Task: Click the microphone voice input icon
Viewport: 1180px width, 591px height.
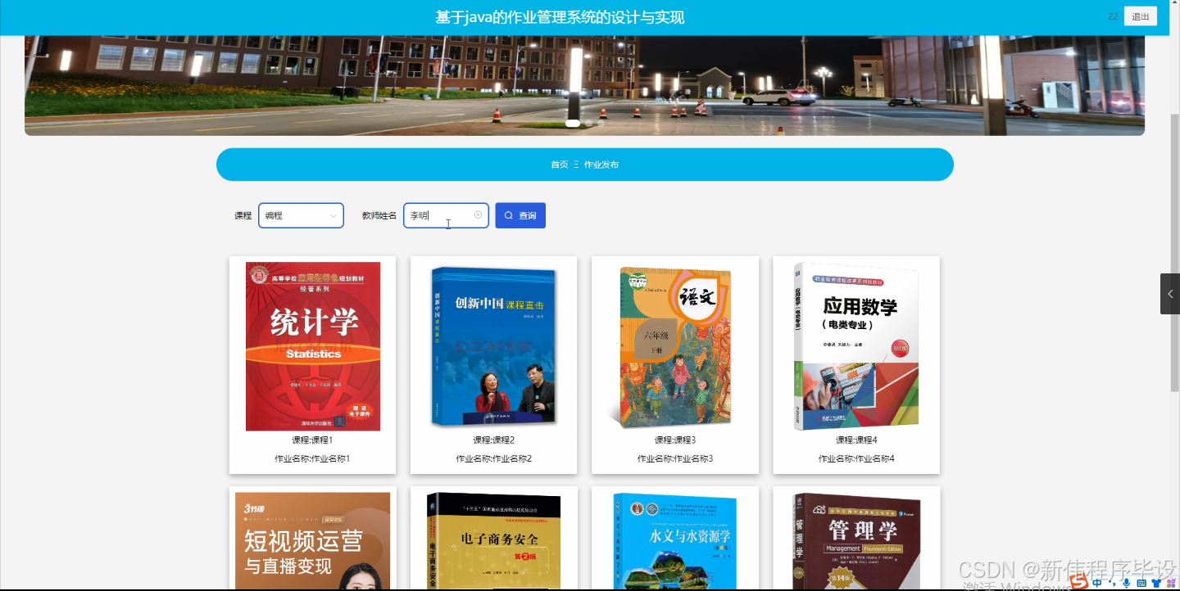Action: 1126,583
